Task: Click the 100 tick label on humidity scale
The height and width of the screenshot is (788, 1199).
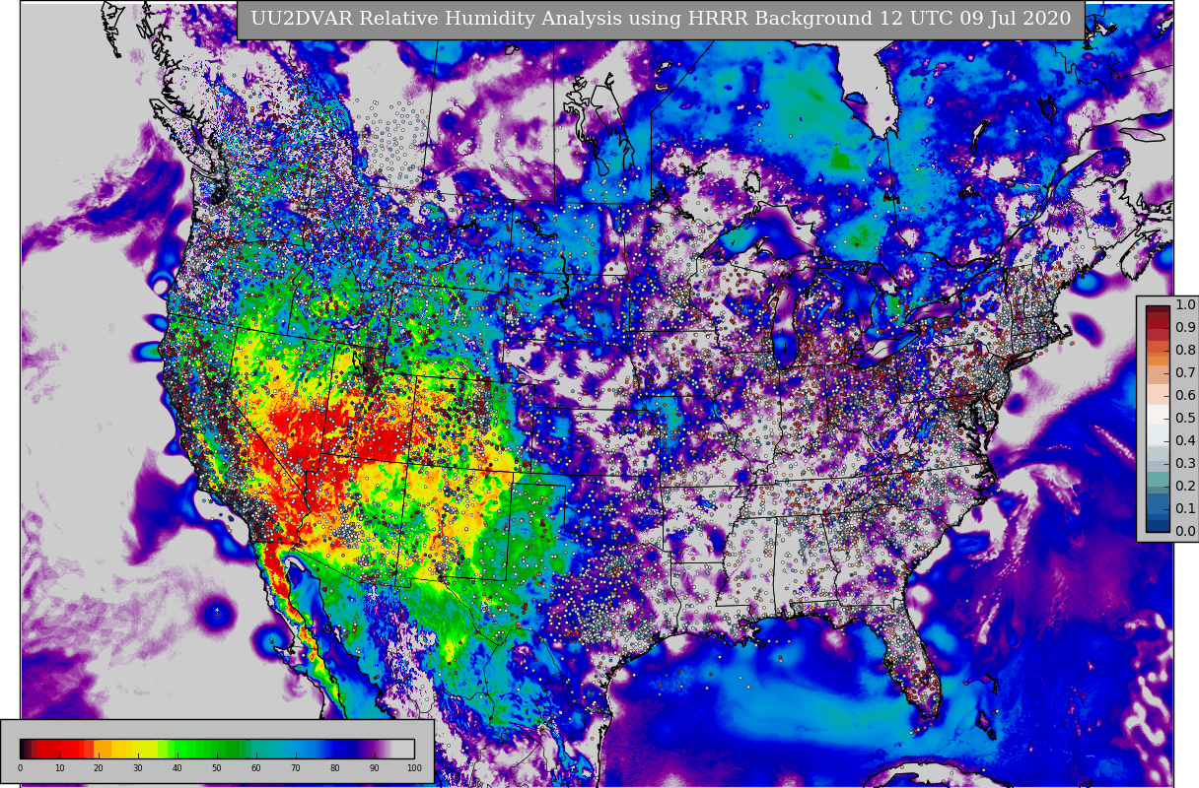Action: tap(414, 768)
